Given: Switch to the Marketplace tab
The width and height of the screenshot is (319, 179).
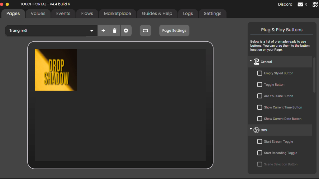Looking at the screenshot, I should pyautogui.click(x=117, y=14).
